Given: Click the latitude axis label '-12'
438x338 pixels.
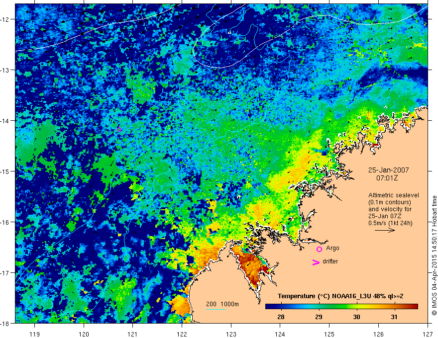Looking at the screenshot, I should 5,19.
